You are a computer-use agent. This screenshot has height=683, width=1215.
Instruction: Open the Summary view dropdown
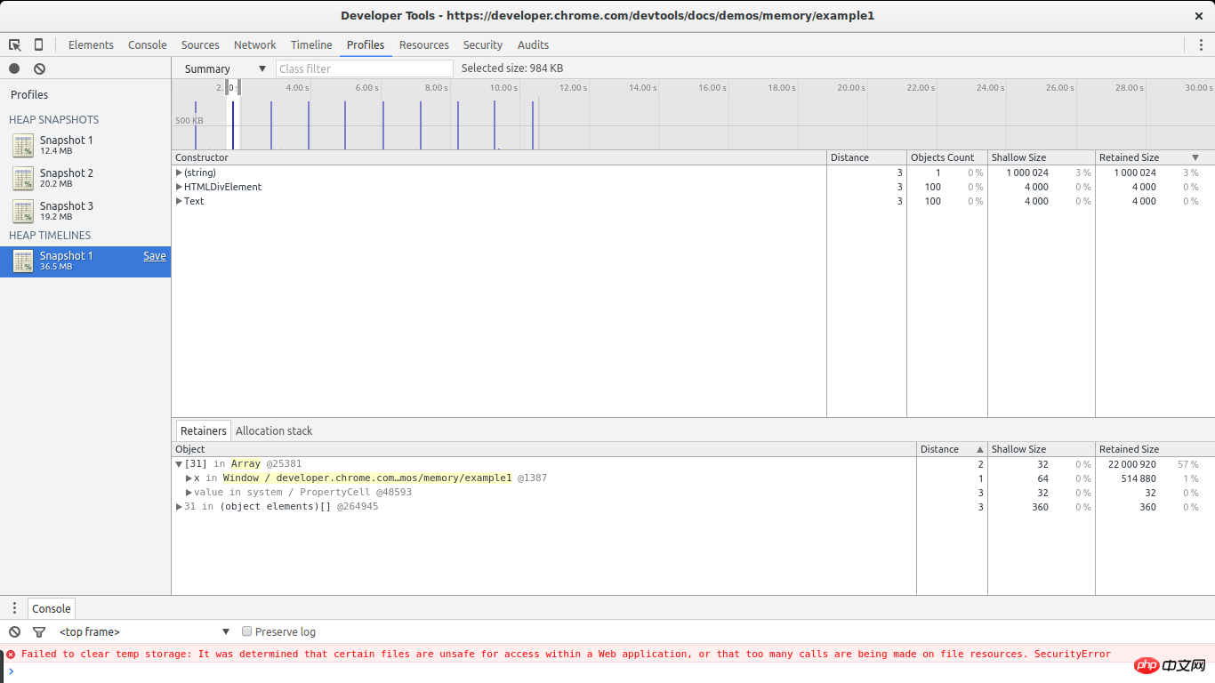(x=224, y=68)
